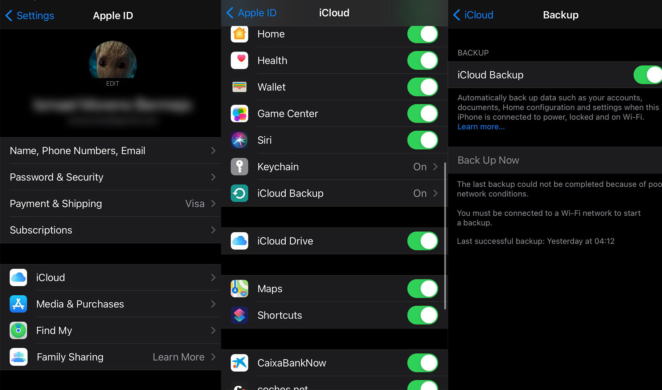Click the iCloud list scrollbar
The width and height of the screenshot is (662, 390).
445,236
